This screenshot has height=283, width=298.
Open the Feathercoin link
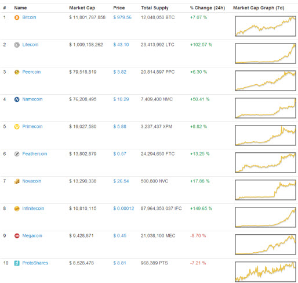35,154
